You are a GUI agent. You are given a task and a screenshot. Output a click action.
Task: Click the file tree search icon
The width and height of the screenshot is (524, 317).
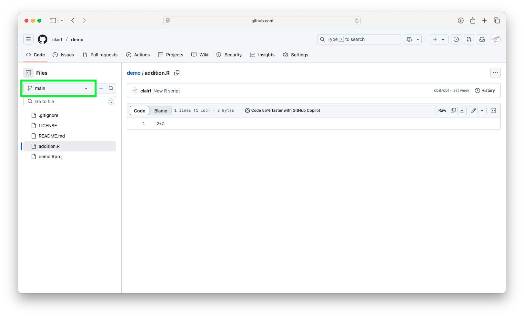point(111,88)
